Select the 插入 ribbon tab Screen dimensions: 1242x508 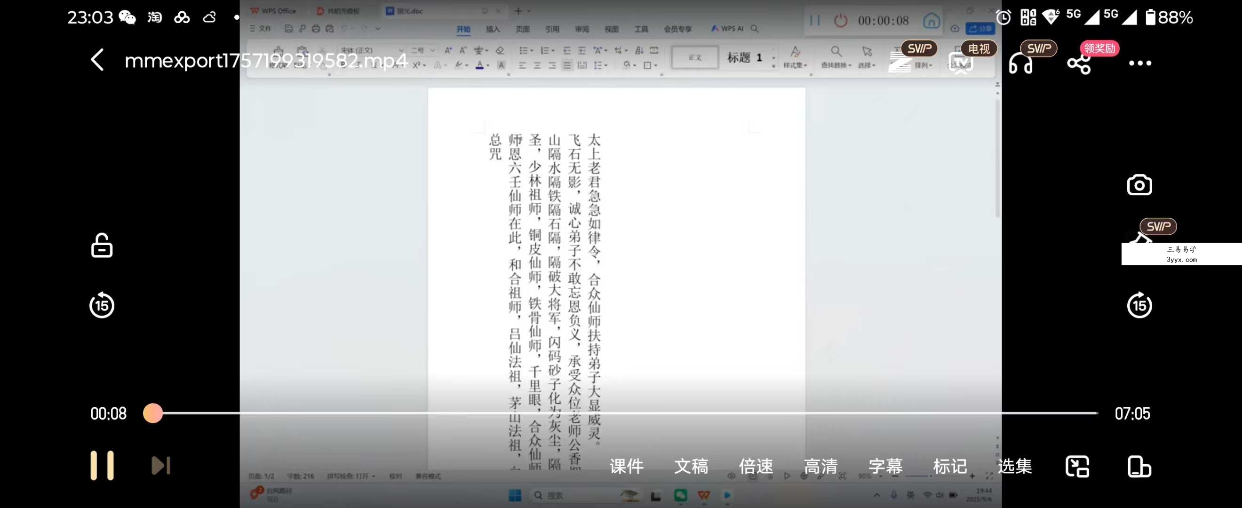493,30
